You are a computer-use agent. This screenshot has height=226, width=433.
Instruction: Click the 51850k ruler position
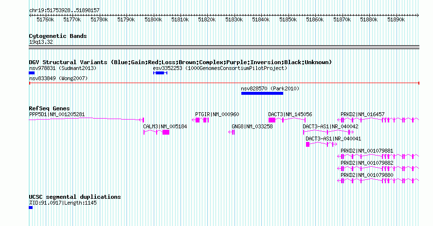point(288,19)
